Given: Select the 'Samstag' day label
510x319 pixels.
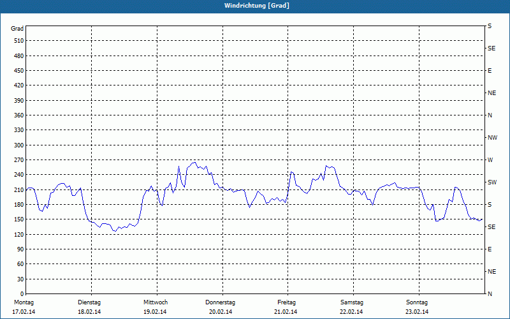Looking at the screenshot, I should 352,302.
